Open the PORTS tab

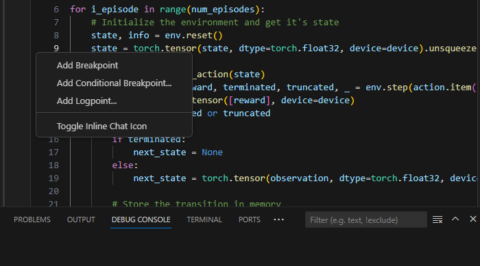(249, 220)
